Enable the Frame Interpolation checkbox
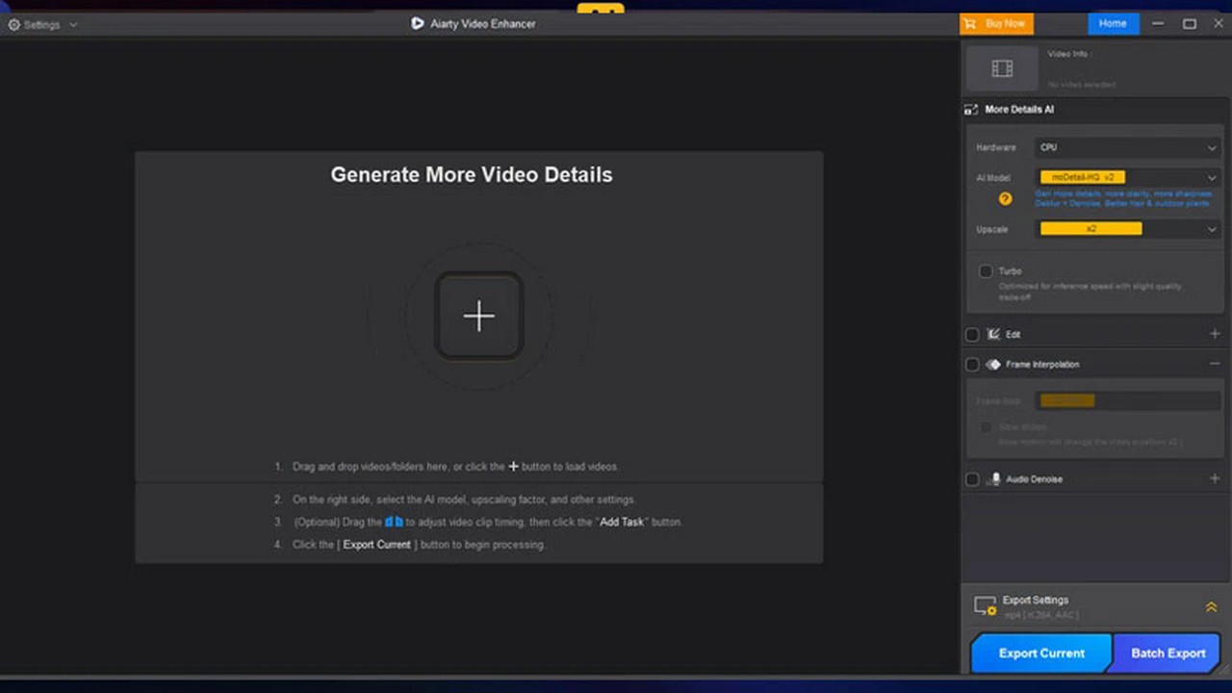This screenshot has width=1232, height=693. tap(972, 365)
